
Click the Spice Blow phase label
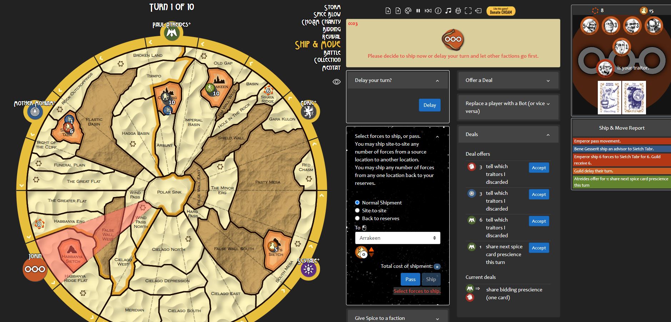click(x=327, y=15)
